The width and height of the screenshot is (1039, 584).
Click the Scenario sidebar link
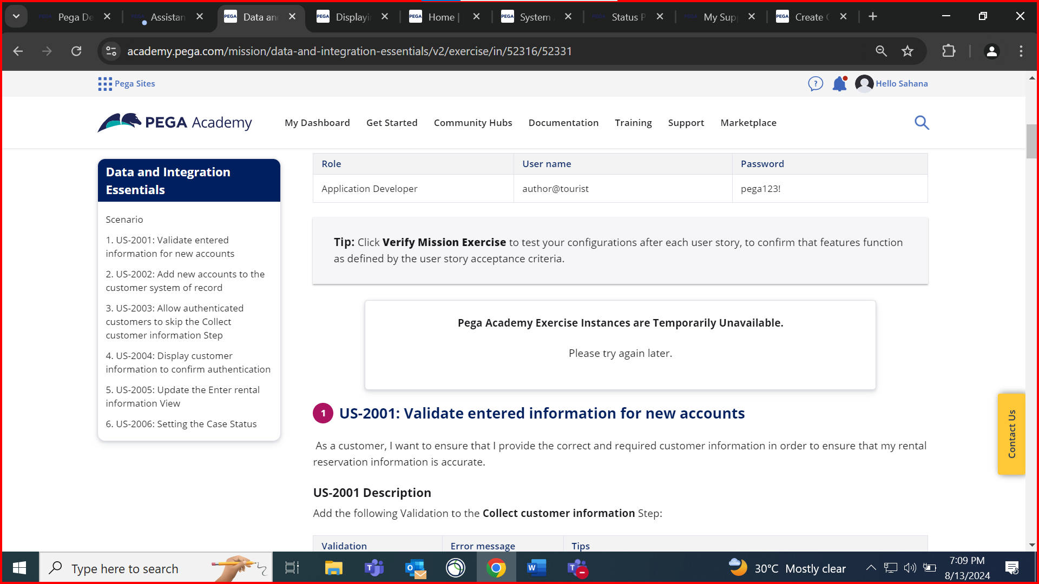(x=124, y=220)
